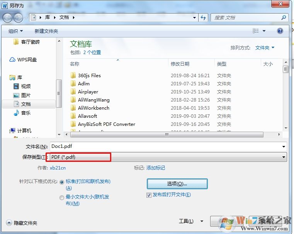Screen dimensions: 294x234
Task: Select the 库 node in sidebar
Action: pyautogui.click(x=16, y=77)
